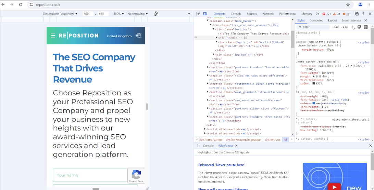Toggle the computed styles sidebar icon
This screenshot has height=190, width=374.
[366, 27]
